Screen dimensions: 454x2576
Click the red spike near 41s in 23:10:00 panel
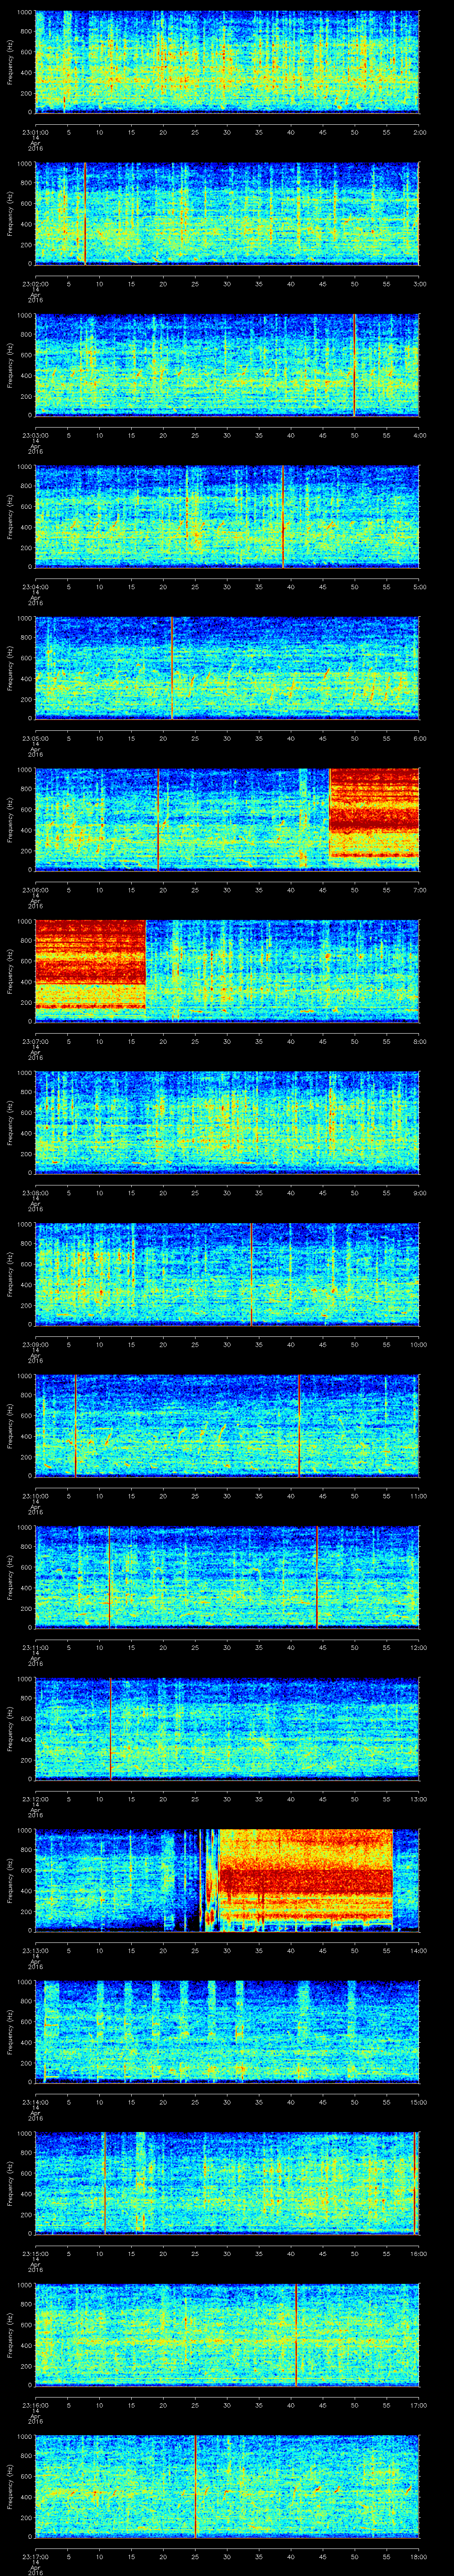pyautogui.click(x=299, y=1426)
